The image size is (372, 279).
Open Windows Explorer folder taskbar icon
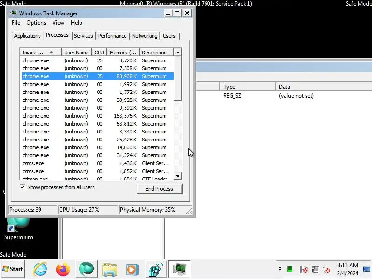pos(110,270)
